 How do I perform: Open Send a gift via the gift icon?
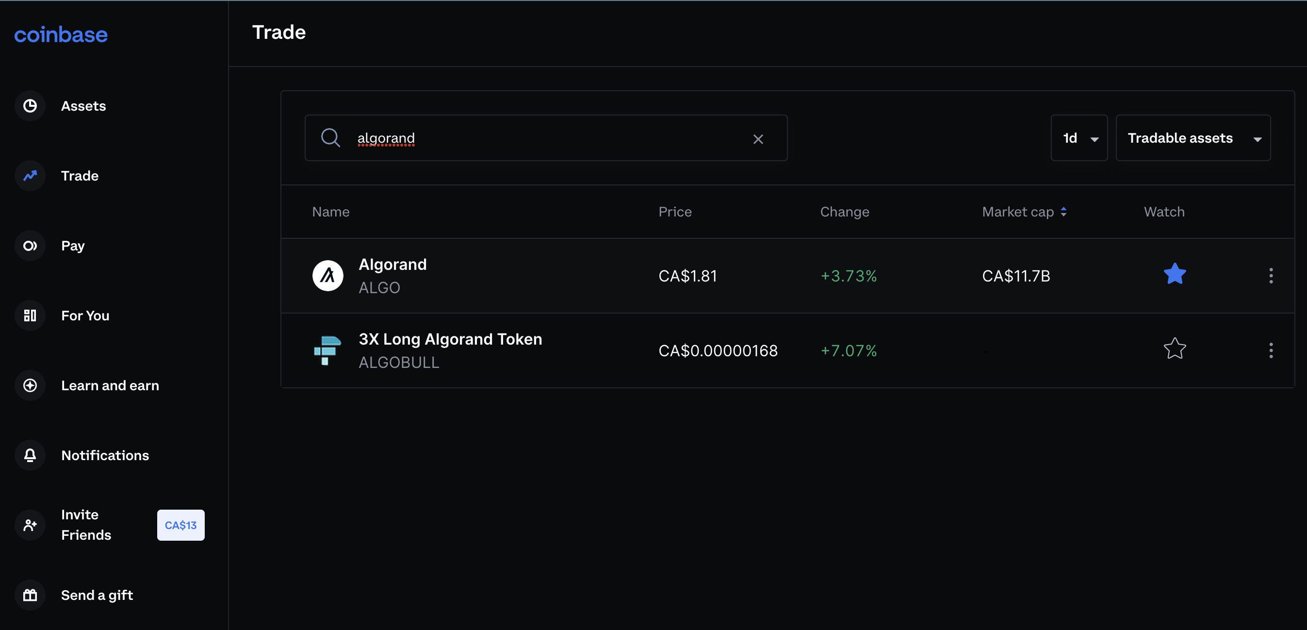pos(30,595)
